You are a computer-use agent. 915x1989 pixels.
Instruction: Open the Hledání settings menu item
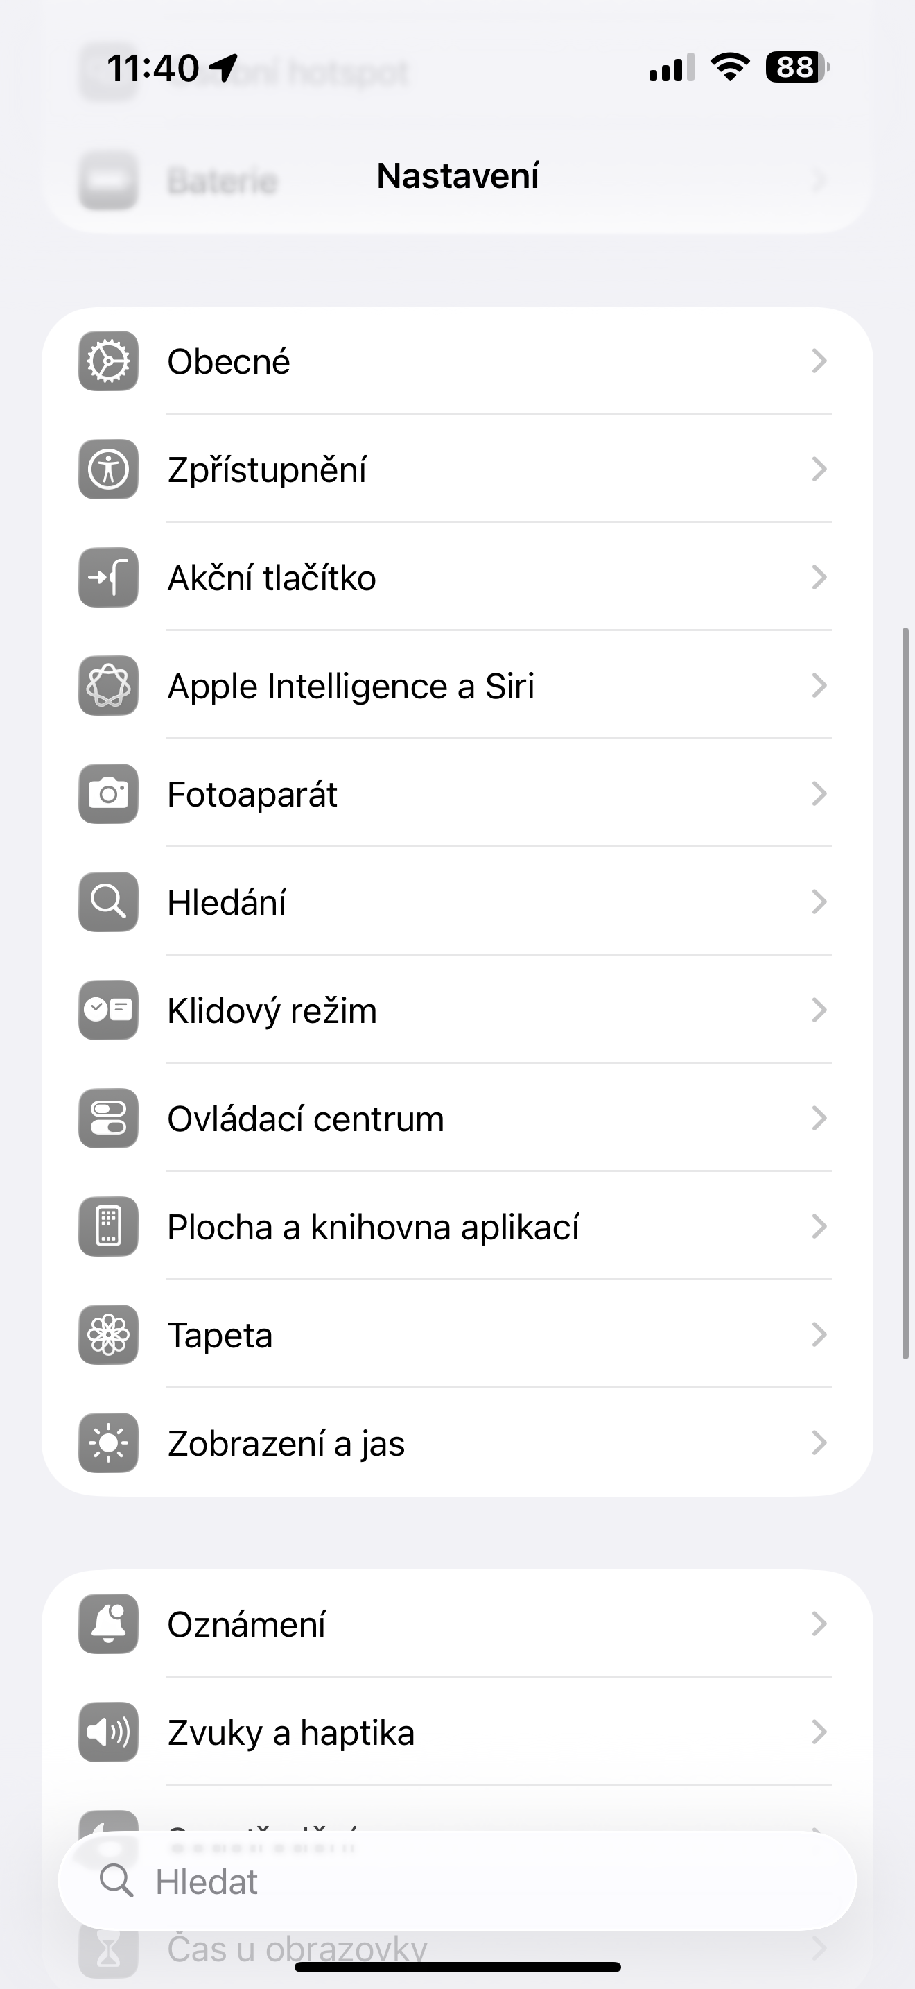coord(227,902)
